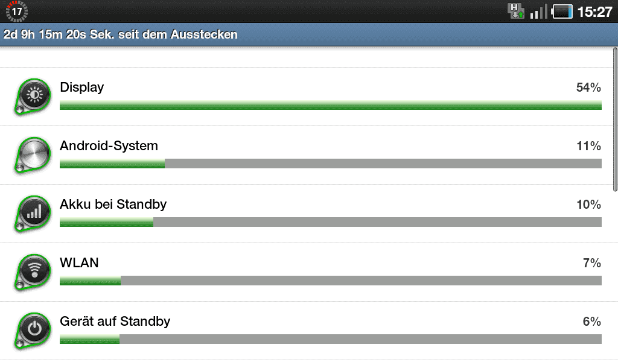Tap the Display 54% usage bar

point(331,105)
